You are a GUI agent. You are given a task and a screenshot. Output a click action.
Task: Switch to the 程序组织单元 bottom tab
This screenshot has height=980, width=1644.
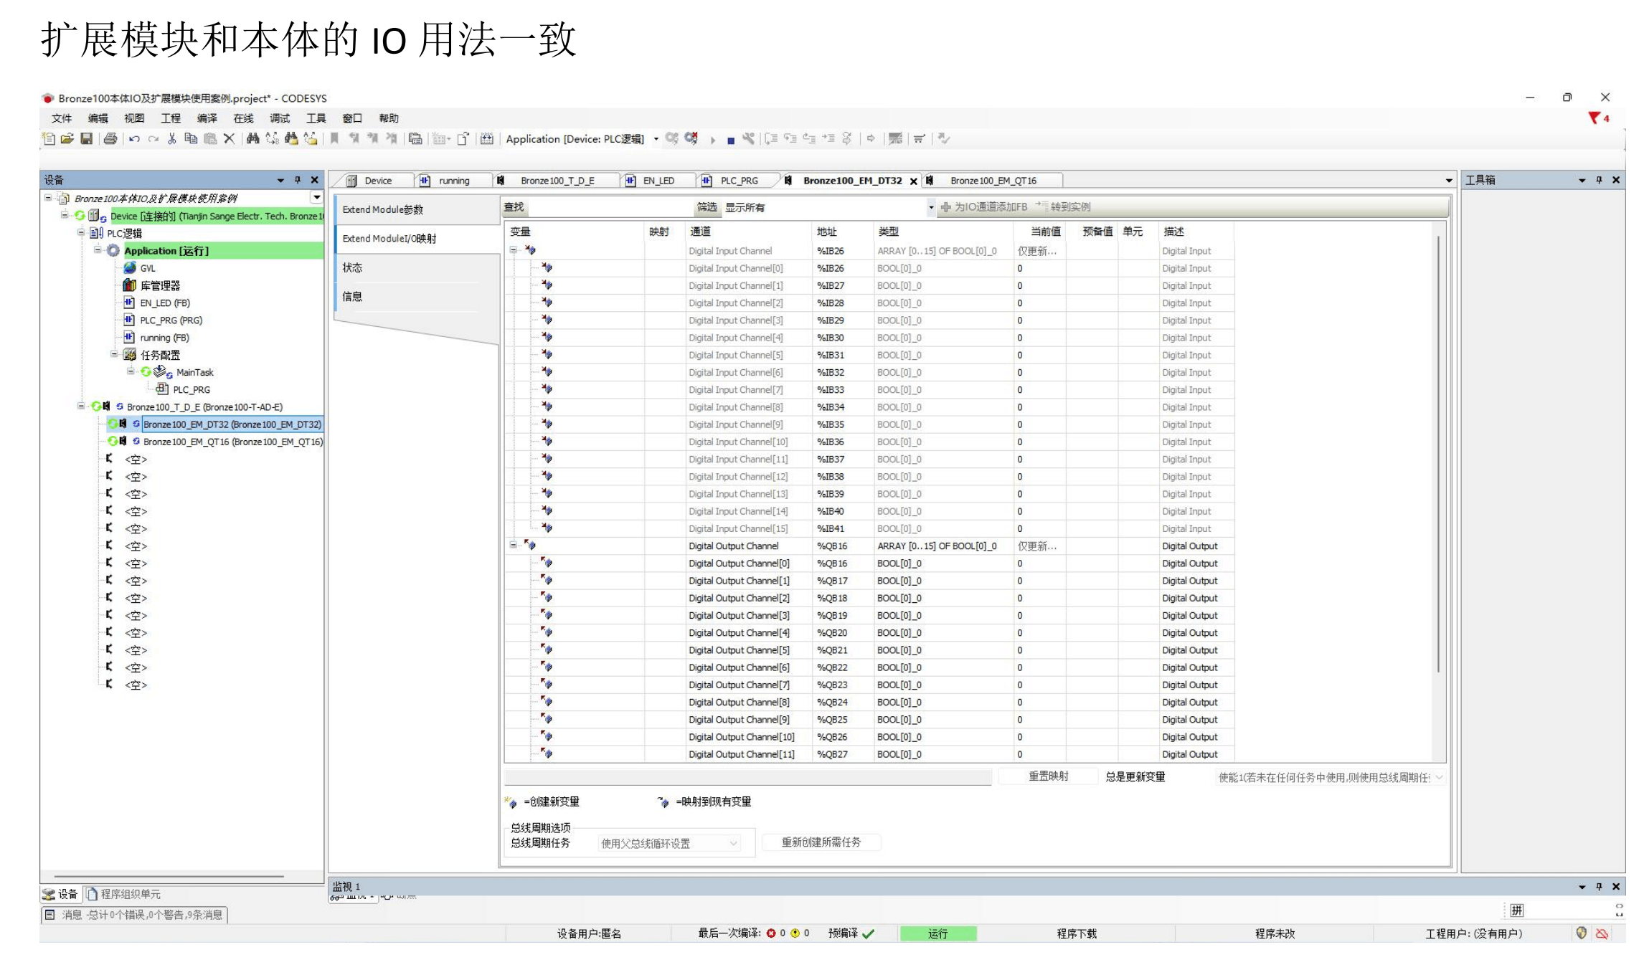tap(123, 894)
